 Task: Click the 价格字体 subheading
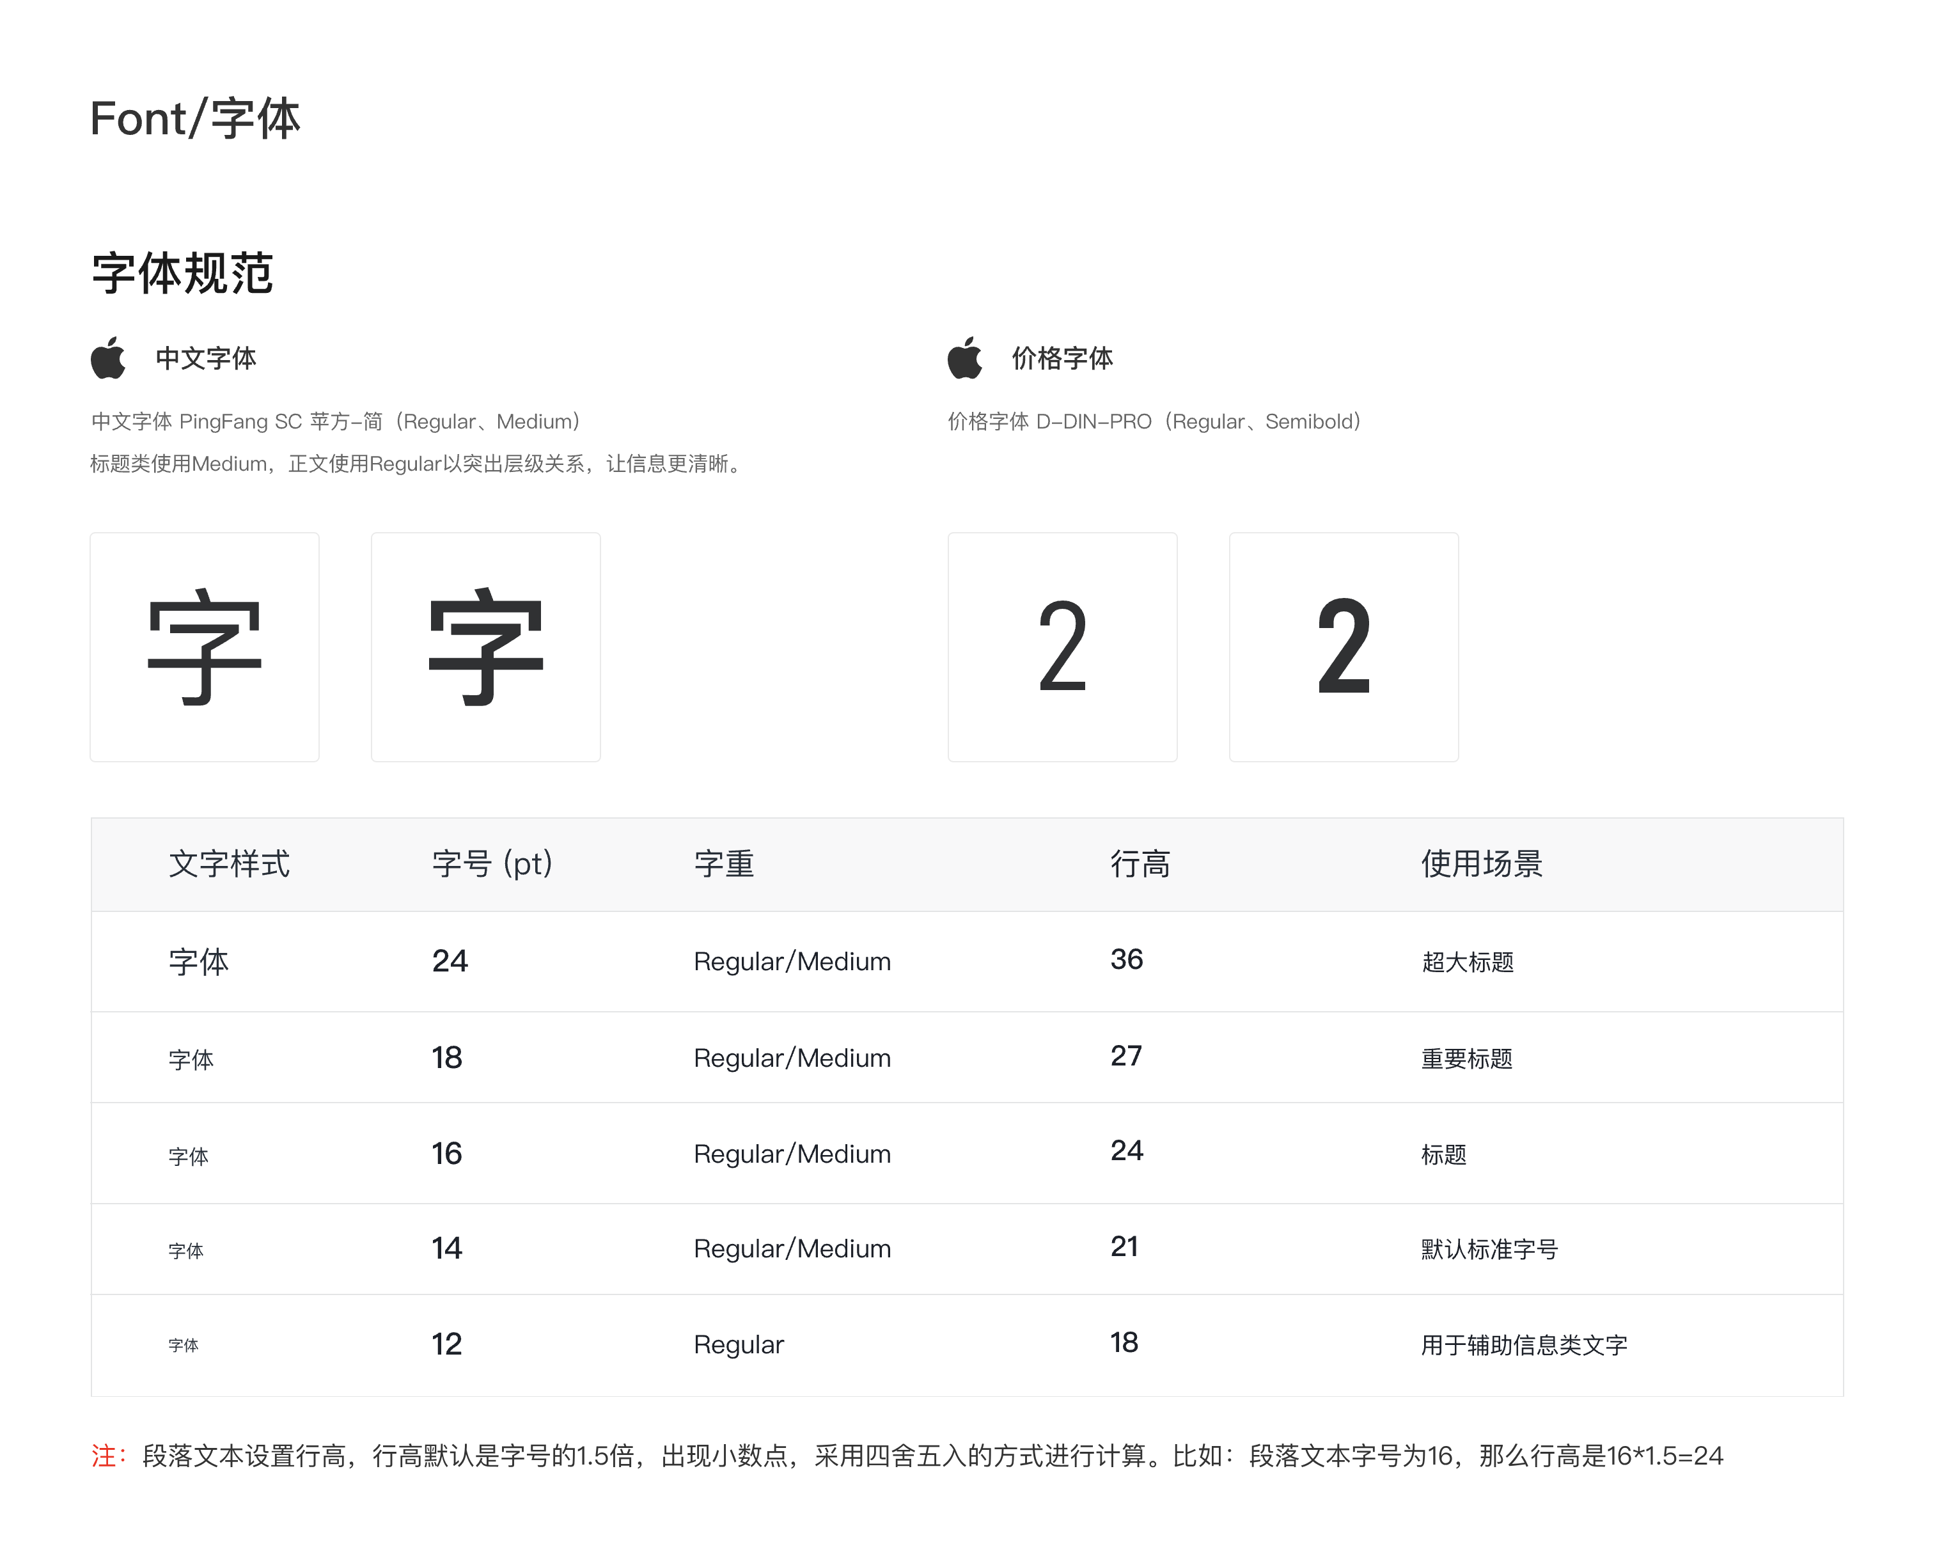1062,358
